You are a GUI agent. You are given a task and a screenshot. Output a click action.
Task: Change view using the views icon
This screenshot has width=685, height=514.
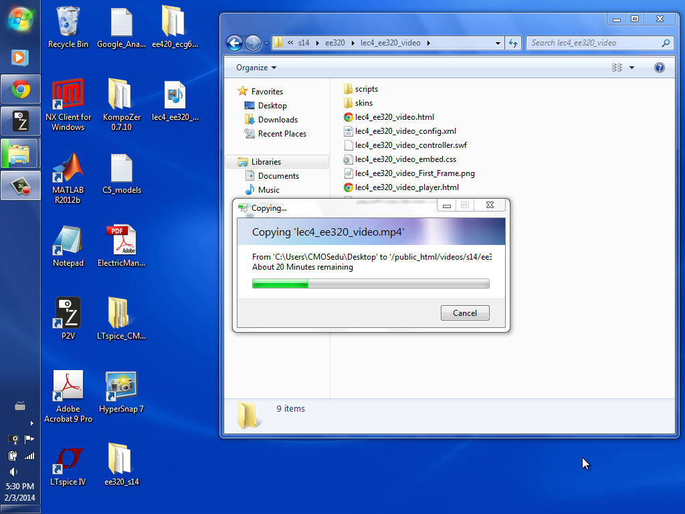click(617, 68)
